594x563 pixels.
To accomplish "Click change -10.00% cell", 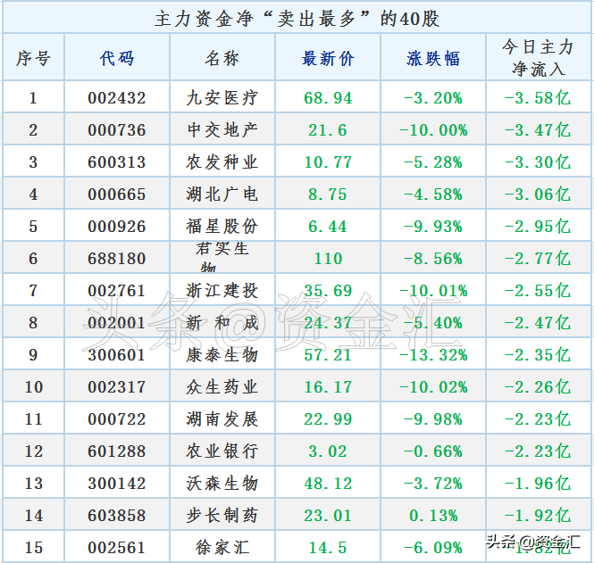I will [x=433, y=130].
